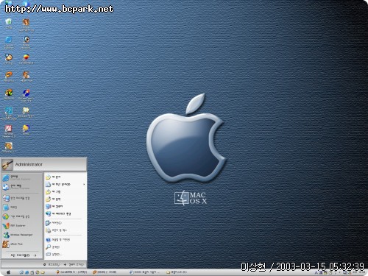Select the orange swirl desktop icon
The image size is (368, 276).
(x=9, y=77)
